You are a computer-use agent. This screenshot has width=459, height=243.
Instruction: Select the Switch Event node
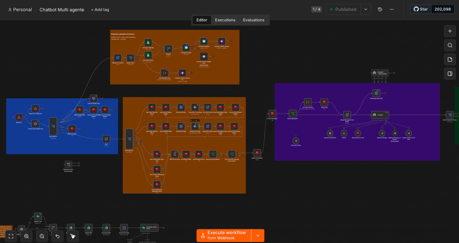point(130,58)
